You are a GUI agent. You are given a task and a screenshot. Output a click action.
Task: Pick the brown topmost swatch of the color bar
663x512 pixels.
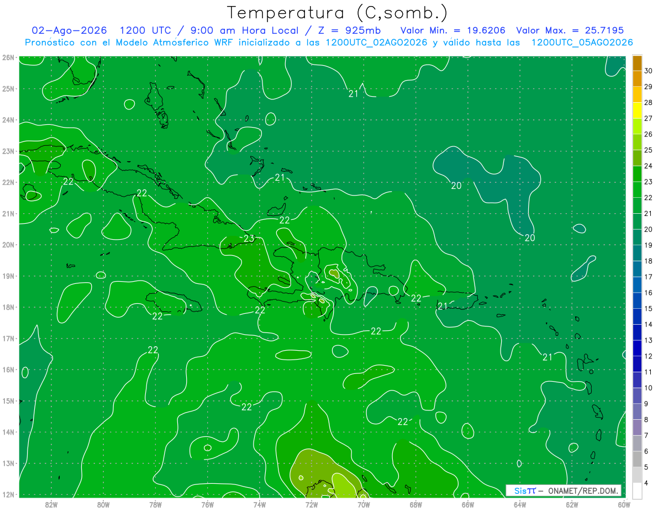[x=637, y=63]
